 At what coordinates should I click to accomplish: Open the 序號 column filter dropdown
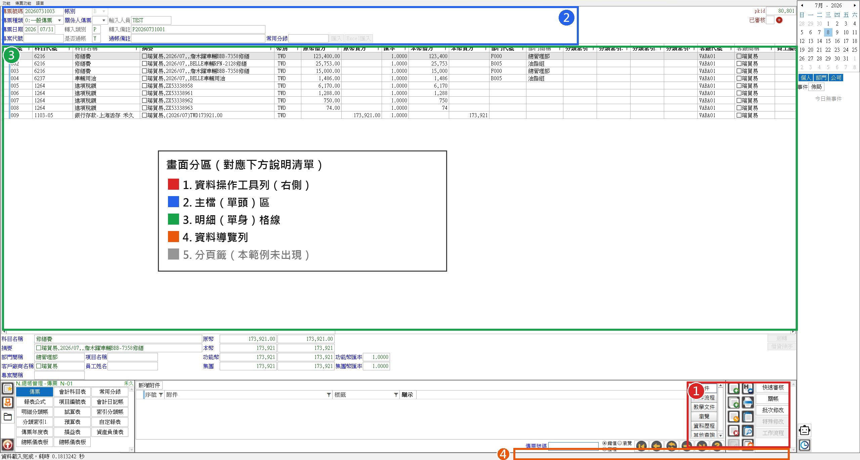pyautogui.click(x=161, y=395)
